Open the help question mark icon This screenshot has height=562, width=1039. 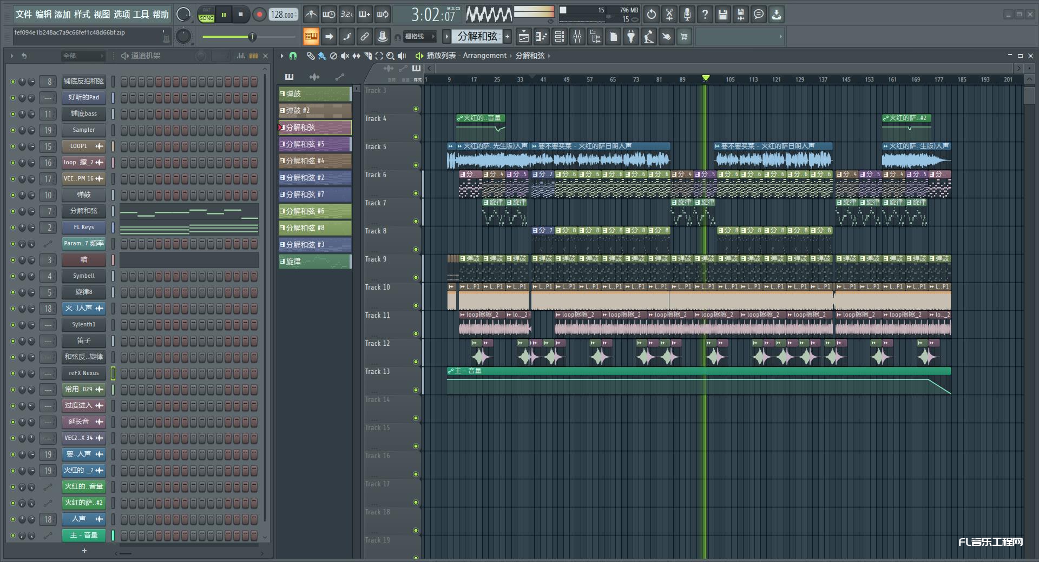[705, 15]
